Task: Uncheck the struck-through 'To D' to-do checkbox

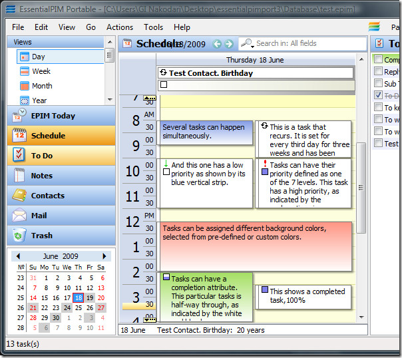Action: [x=378, y=95]
